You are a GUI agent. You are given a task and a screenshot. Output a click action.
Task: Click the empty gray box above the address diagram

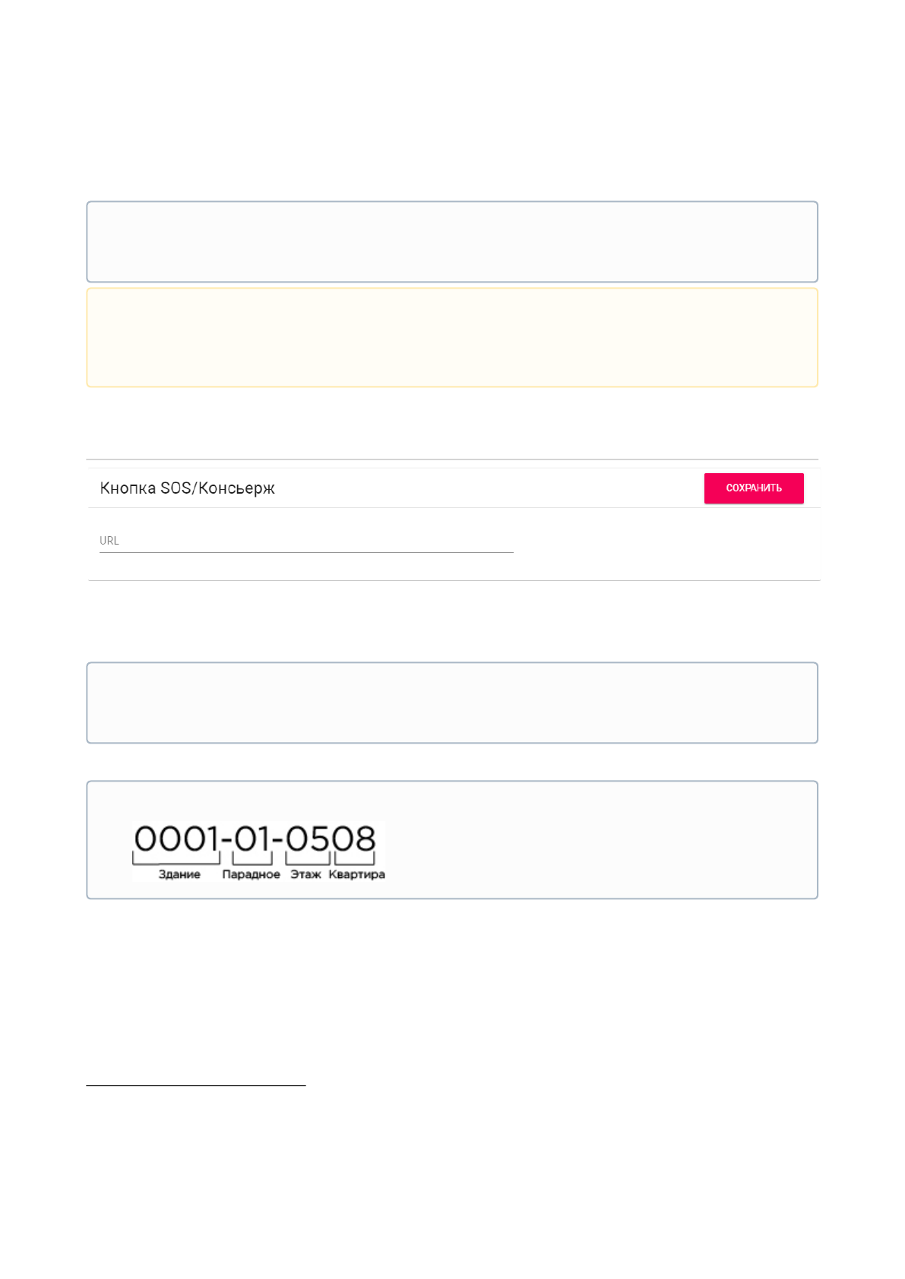click(x=452, y=703)
